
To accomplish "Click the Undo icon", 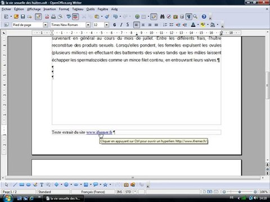I will point(115,17).
